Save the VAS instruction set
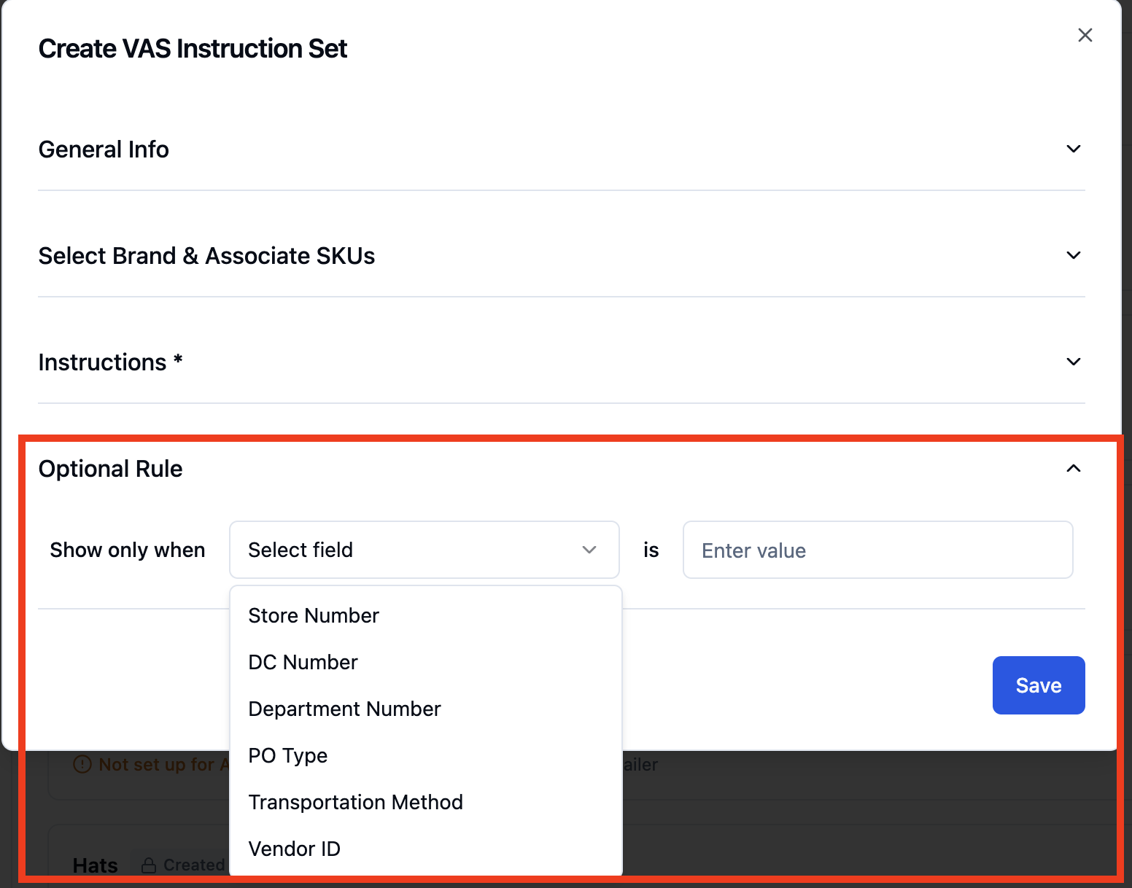 click(x=1038, y=685)
